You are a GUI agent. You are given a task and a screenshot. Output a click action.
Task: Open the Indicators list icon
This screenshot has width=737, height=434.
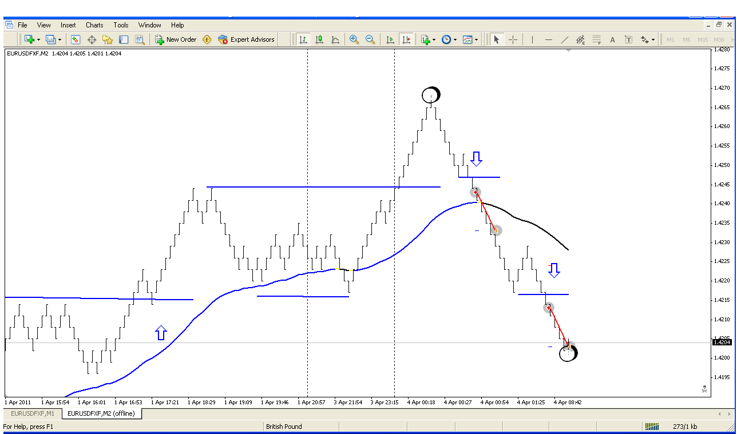click(x=425, y=39)
